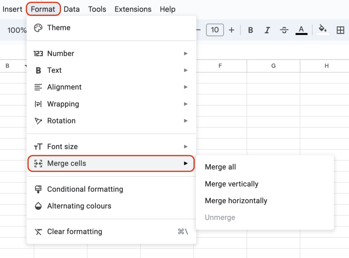Select column G header
This screenshot has width=349, height=258.
click(x=273, y=66)
